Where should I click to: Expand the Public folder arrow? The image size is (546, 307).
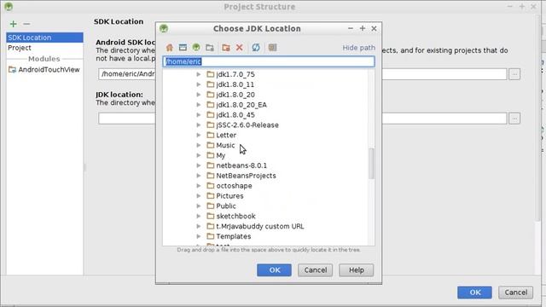click(x=199, y=206)
